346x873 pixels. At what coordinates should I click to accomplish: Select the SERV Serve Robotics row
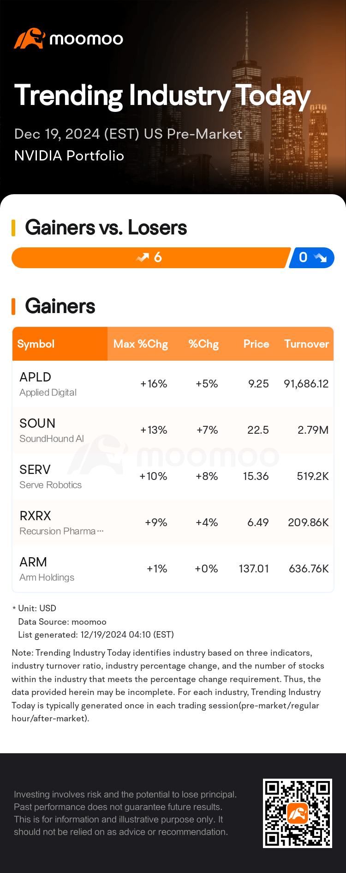click(173, 476)
